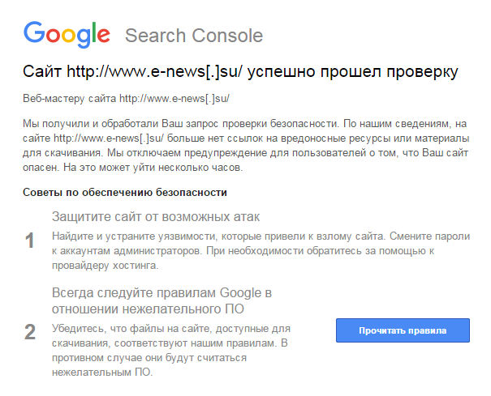This screenshot has width=491, height=396.
Task: Click the Защитите сайт от возможных атак heading
Action: [155, 217]
